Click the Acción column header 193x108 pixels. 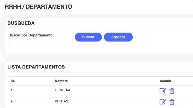(x=165, y=81)
